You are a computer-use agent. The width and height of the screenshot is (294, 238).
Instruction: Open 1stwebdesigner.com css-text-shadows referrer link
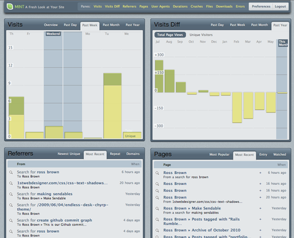(62, 183)
